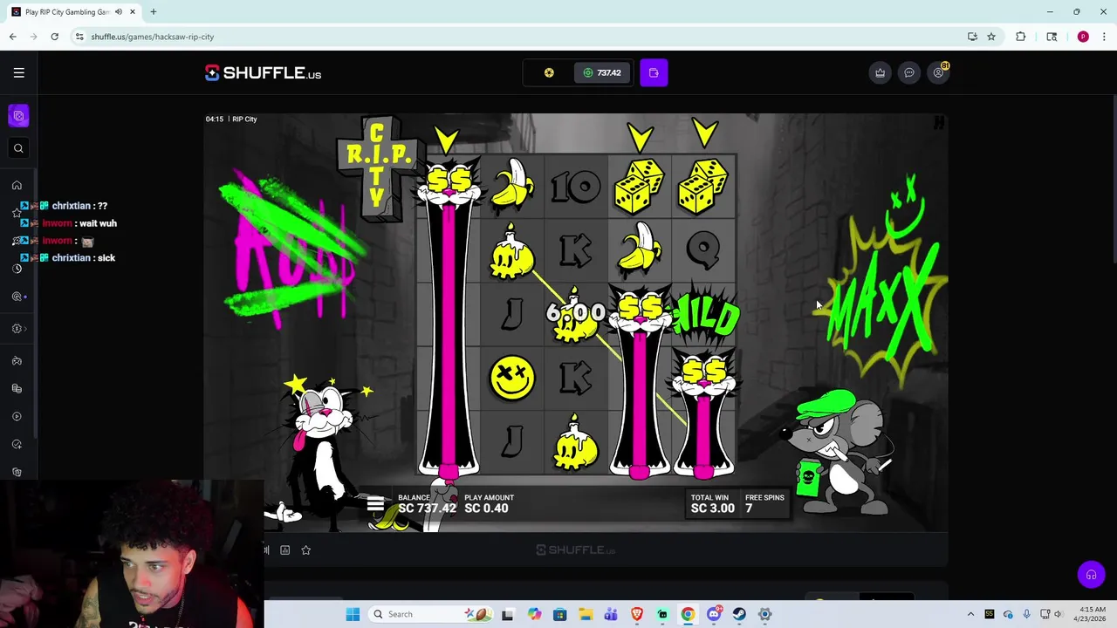Click the browser back arrow
1117x628 pixels.
[12, 37]
